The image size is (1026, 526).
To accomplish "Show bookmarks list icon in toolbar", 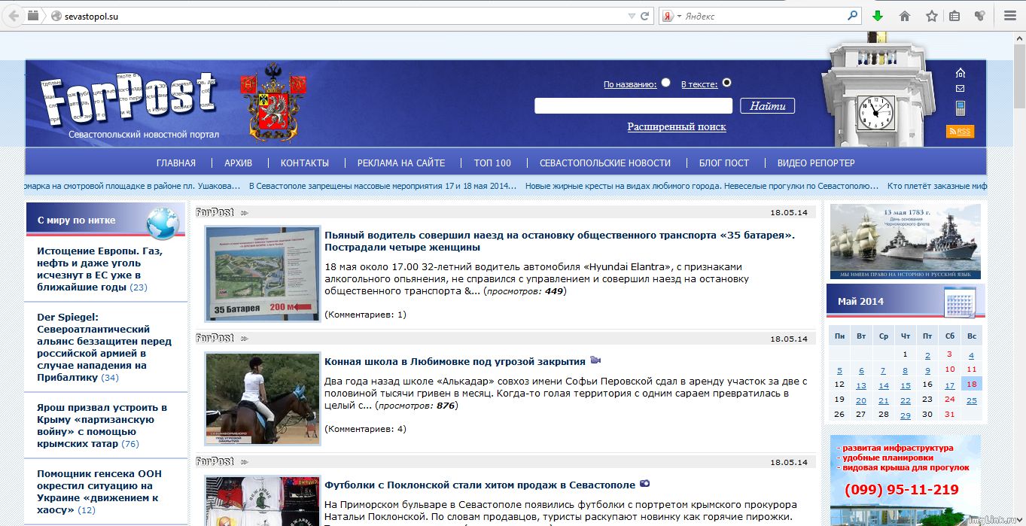I will [x=954, y=16].
